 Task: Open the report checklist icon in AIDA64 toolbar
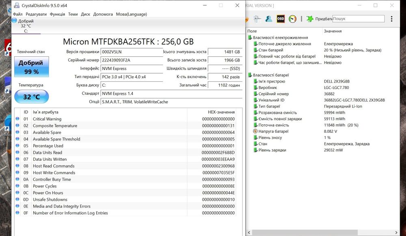[x=257, y=19]
